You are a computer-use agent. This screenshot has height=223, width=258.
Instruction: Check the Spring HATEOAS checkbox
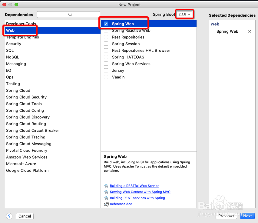pos(106,57)
